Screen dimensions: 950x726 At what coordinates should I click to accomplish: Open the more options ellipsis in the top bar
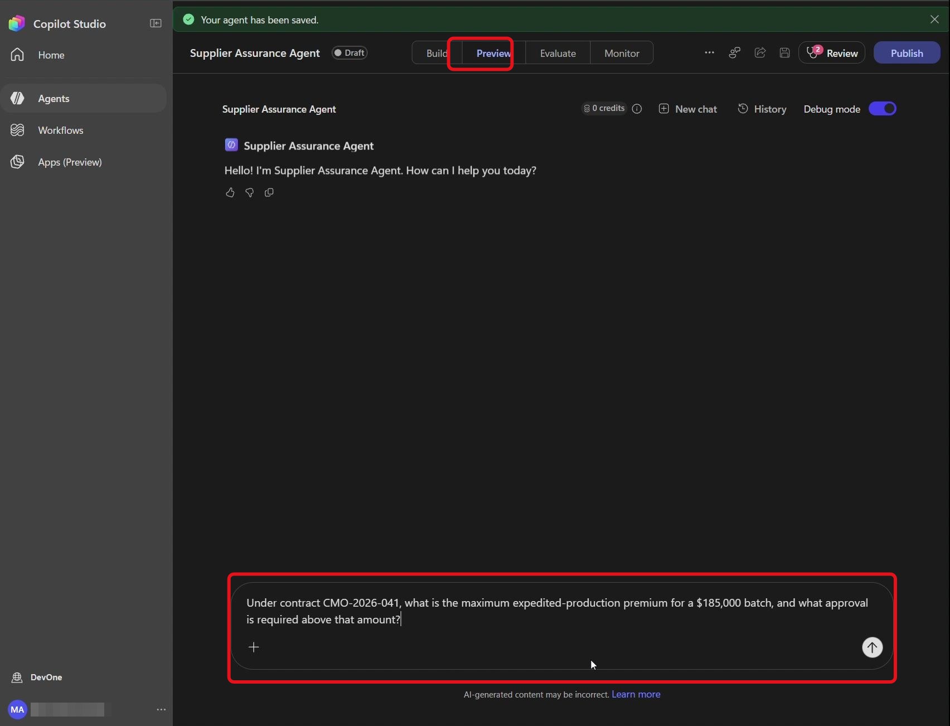[709, 52]
